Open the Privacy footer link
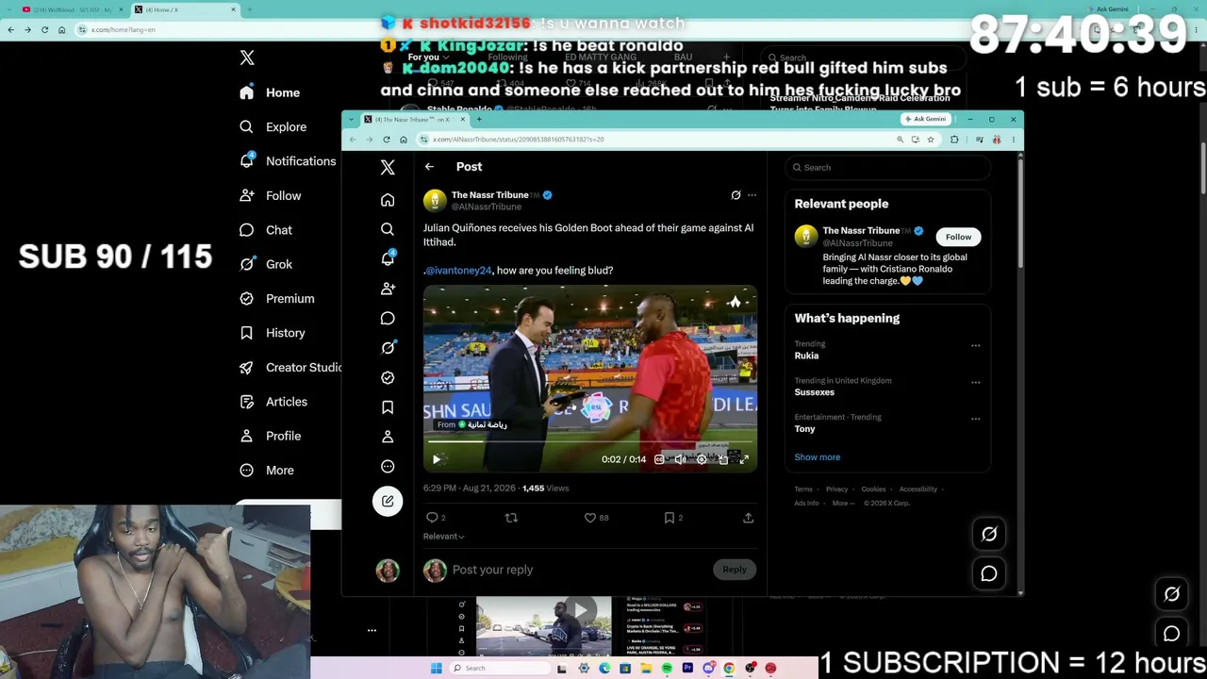 (836, 489)
